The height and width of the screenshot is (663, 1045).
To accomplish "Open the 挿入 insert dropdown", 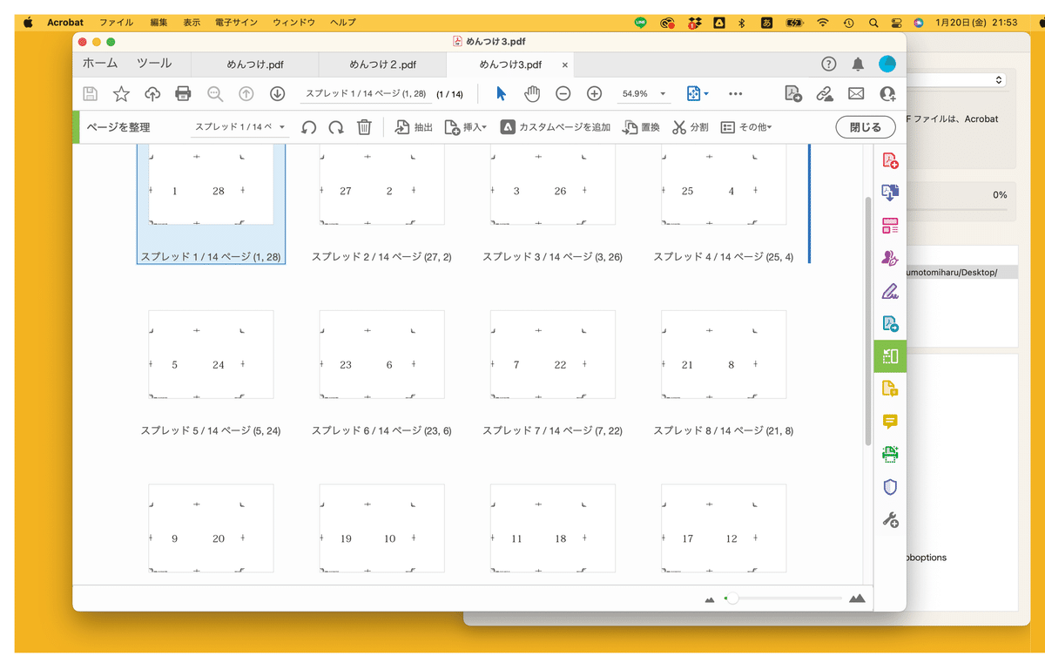I will click(466, 127).
